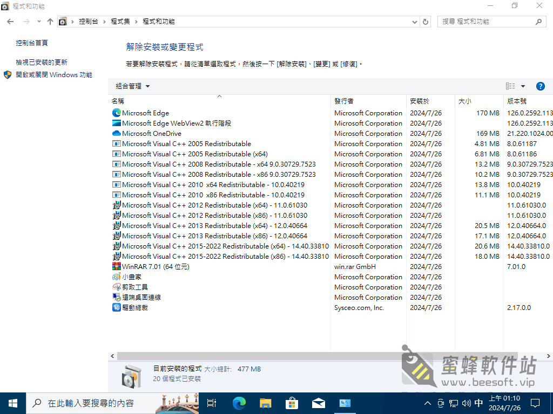Select Visual C++ 2008 Redistributable x86 entry

[331, 174]
